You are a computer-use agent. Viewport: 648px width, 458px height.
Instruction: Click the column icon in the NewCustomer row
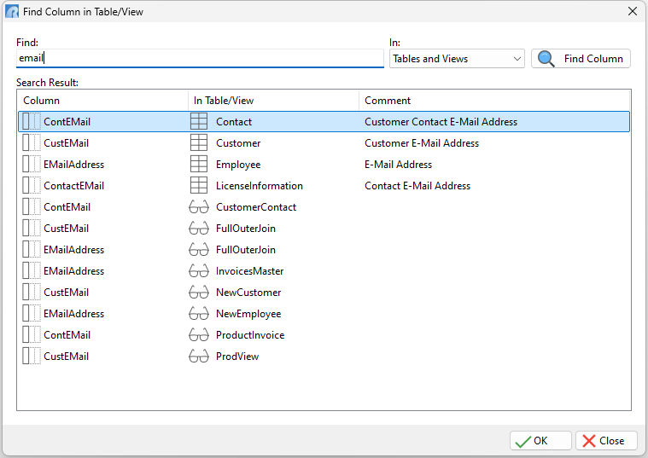[32, 293]
